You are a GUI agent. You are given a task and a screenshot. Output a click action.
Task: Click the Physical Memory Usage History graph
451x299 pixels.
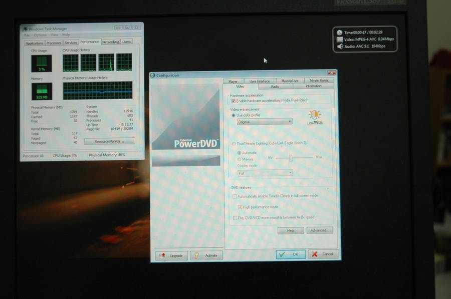[x=98, y=90]
